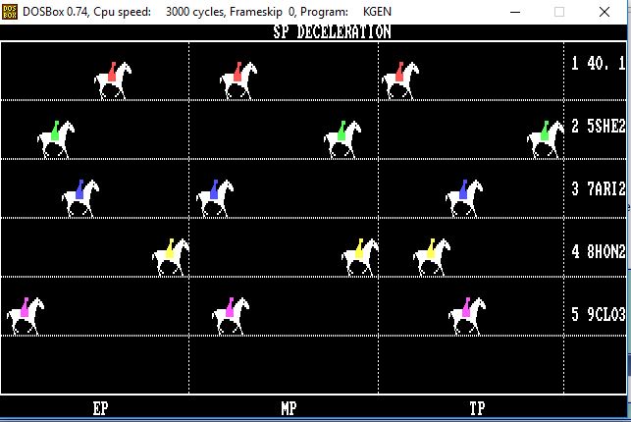This screenshot has height=422, width=631.
Task: Click the yellow-jockey horse in the MP column
Action: (x=360, y=257)
